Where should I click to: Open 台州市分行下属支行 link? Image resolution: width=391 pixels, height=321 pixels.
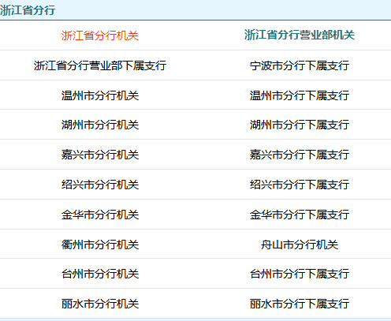tap(300, 274)
